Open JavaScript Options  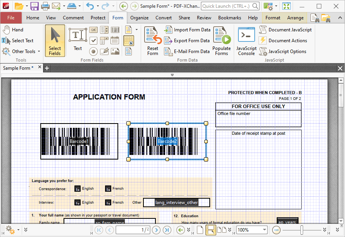[283, 52]
